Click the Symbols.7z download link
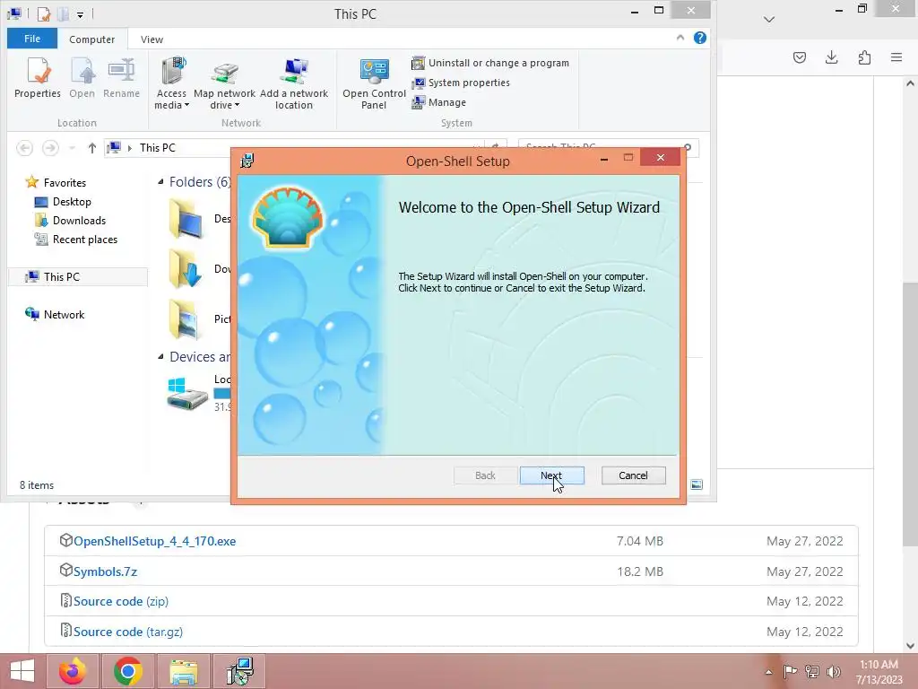This screenshot has height=689, width=918. (x=105, y=571)
